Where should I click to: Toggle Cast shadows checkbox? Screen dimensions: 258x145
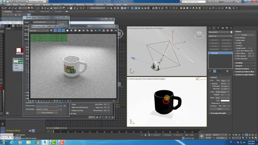(235, 37)
